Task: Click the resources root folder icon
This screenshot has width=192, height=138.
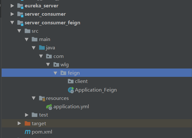Action: pos(42,98)
